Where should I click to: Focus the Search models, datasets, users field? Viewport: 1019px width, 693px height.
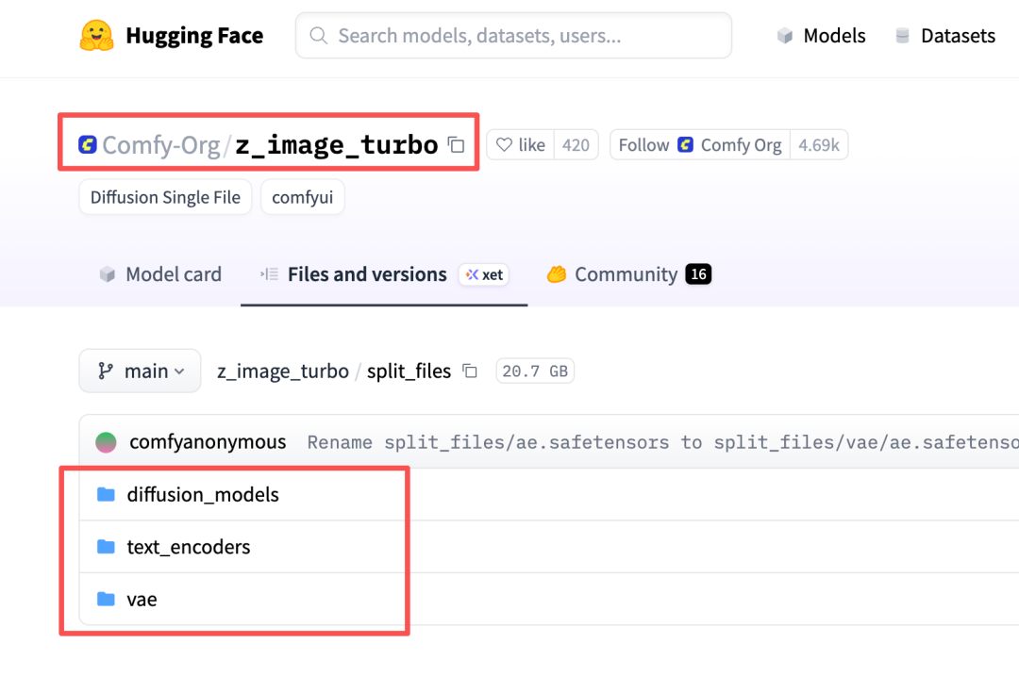pyautogui.click(x=513, y=36)
